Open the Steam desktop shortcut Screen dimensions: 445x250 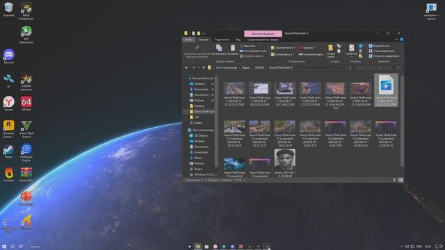(9, 151)
